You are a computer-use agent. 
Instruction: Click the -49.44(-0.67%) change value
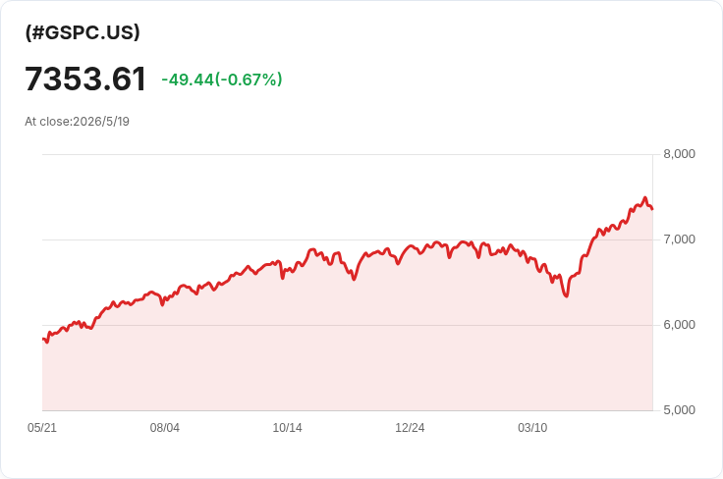click(x=222, y=80)
